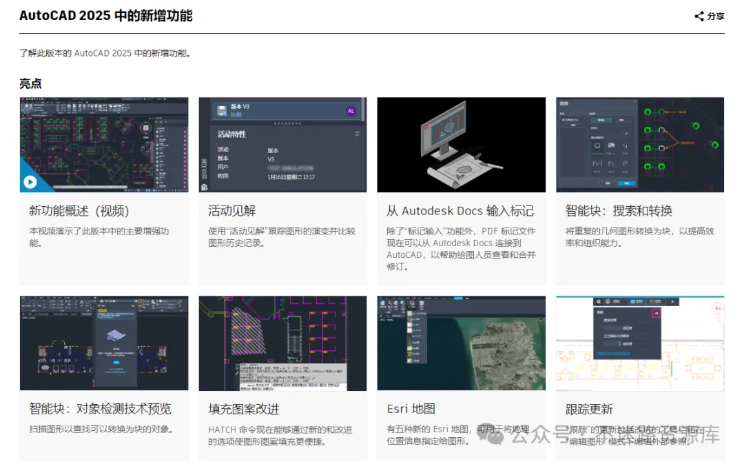Open the 活动见解 card title

232,211
